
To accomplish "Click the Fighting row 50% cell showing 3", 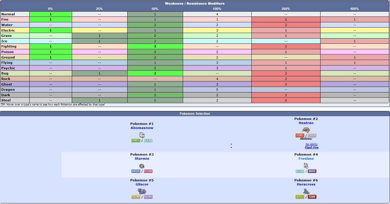I will click(x=155, y=46).
